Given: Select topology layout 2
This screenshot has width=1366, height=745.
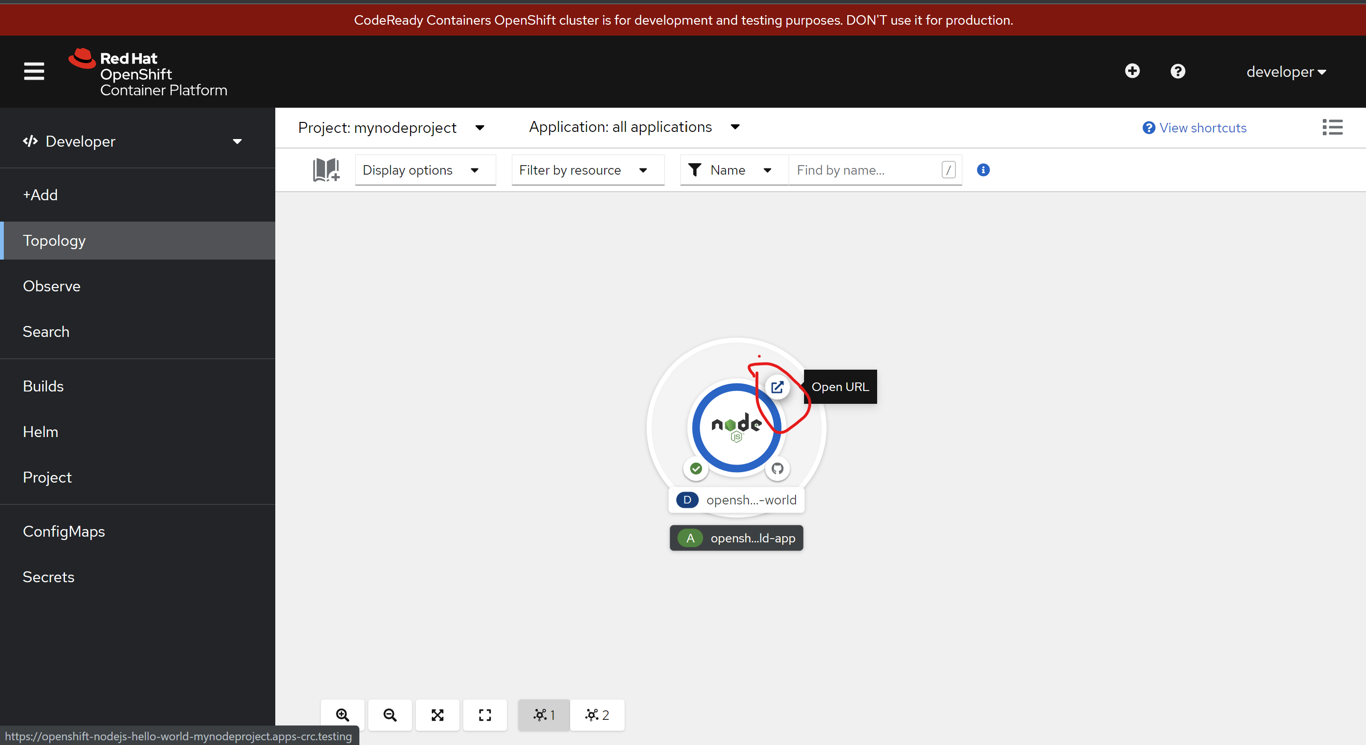Looking at the screenshot, I should 597,715.
